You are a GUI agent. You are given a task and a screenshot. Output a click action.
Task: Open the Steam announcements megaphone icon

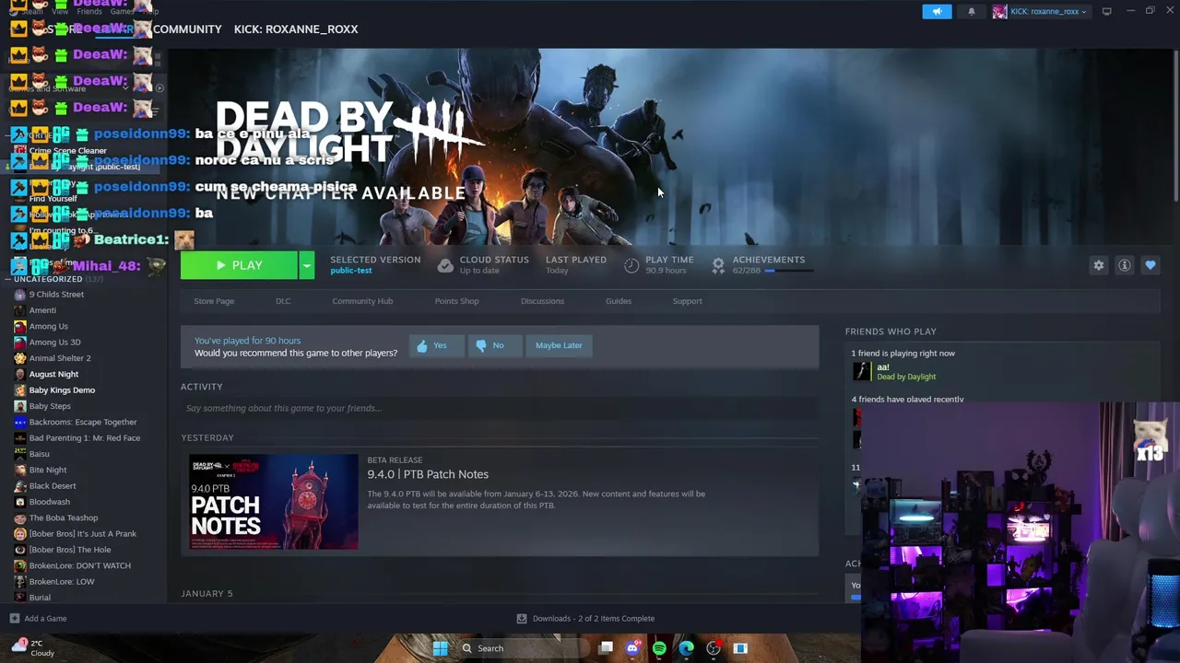(x=937, y=11)
